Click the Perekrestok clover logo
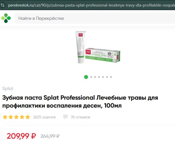 [x=6, y=18]
